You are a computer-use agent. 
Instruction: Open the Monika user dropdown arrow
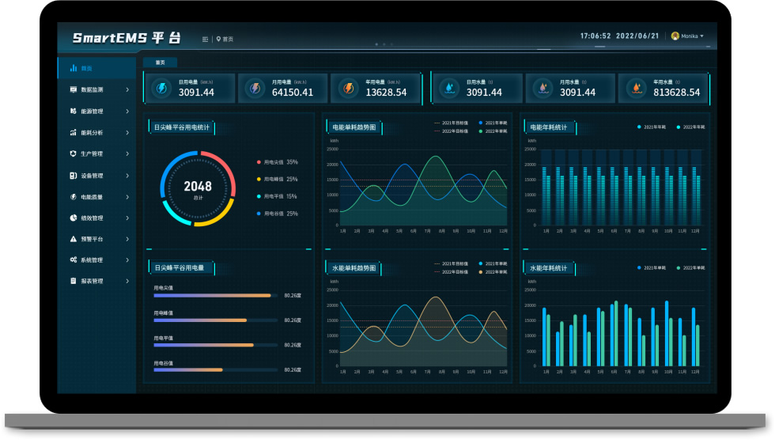coord(702,36)
